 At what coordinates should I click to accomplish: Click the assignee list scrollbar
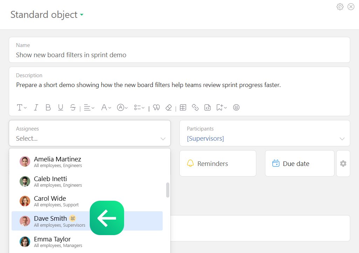click(x=168, y=190)
